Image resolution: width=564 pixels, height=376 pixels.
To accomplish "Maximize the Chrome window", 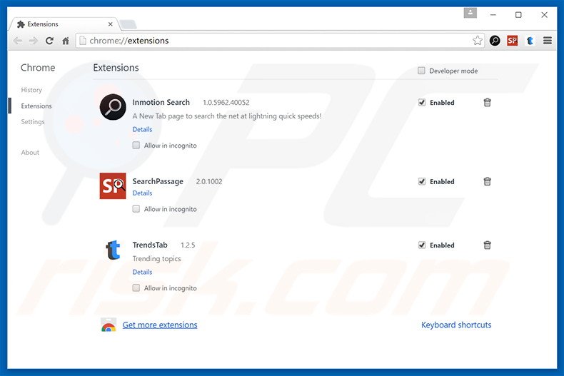I will click(x=518, y=15).
